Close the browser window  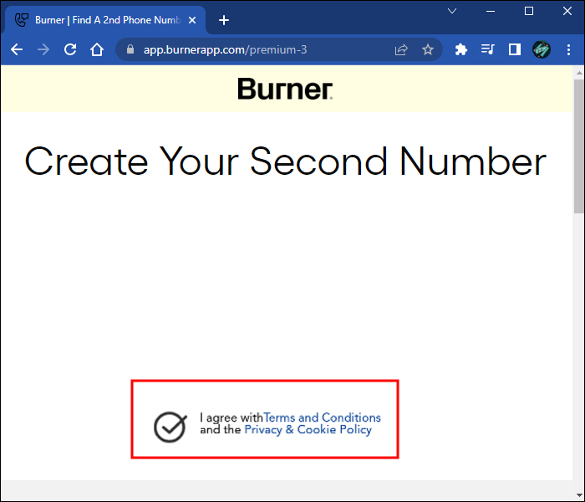pos(567,11)
